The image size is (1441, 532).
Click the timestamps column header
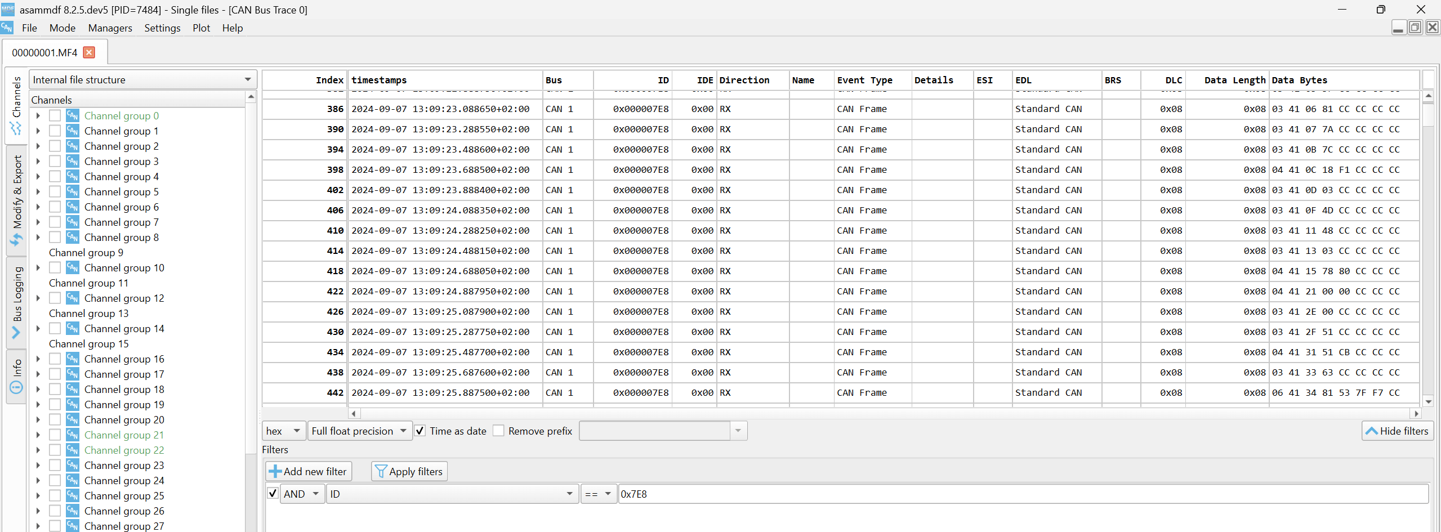click(445, 80)
